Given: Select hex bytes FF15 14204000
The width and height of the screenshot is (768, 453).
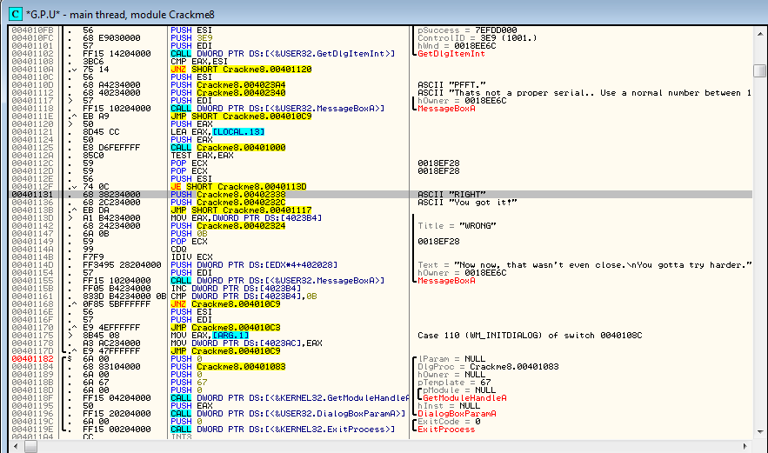Looking at the screenshot, I should pyautogui.click(x=117, y=54).
